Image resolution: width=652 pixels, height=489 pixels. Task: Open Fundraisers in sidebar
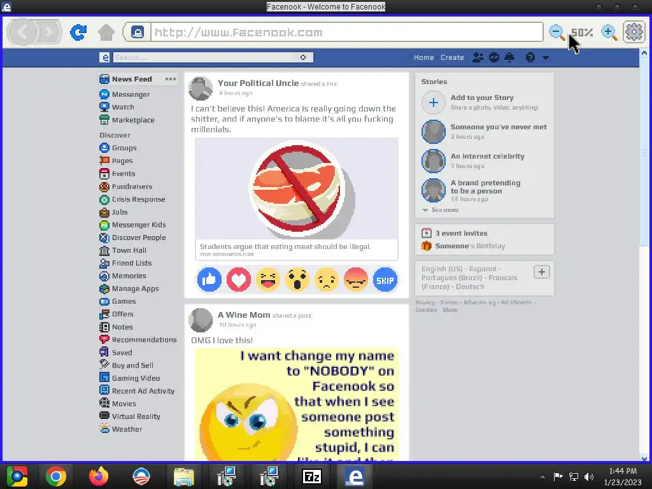click(126, 187)
